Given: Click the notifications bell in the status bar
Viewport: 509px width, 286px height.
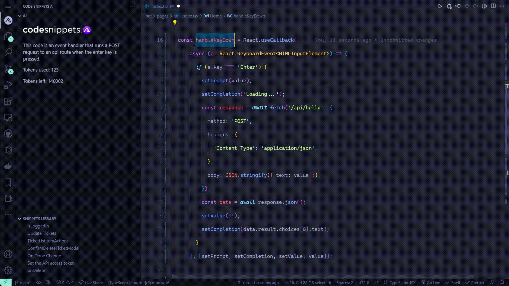Looking at the screenshot, I should coord(502,283).
